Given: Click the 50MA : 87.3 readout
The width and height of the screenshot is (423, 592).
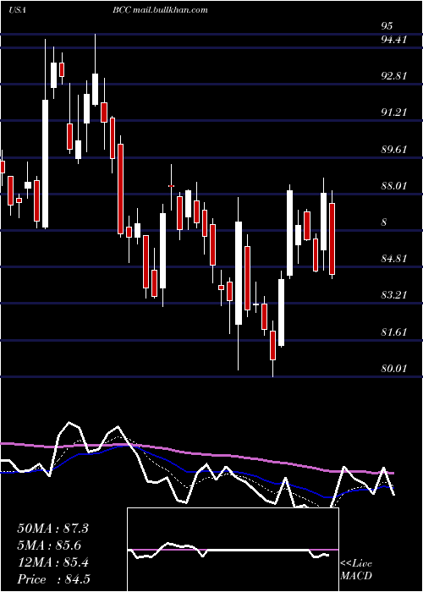Looking at the screenshot, I should (52, 528).
